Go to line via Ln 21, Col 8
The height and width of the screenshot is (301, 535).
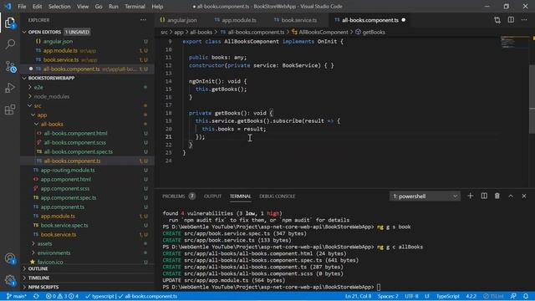[x=358, y=296]
